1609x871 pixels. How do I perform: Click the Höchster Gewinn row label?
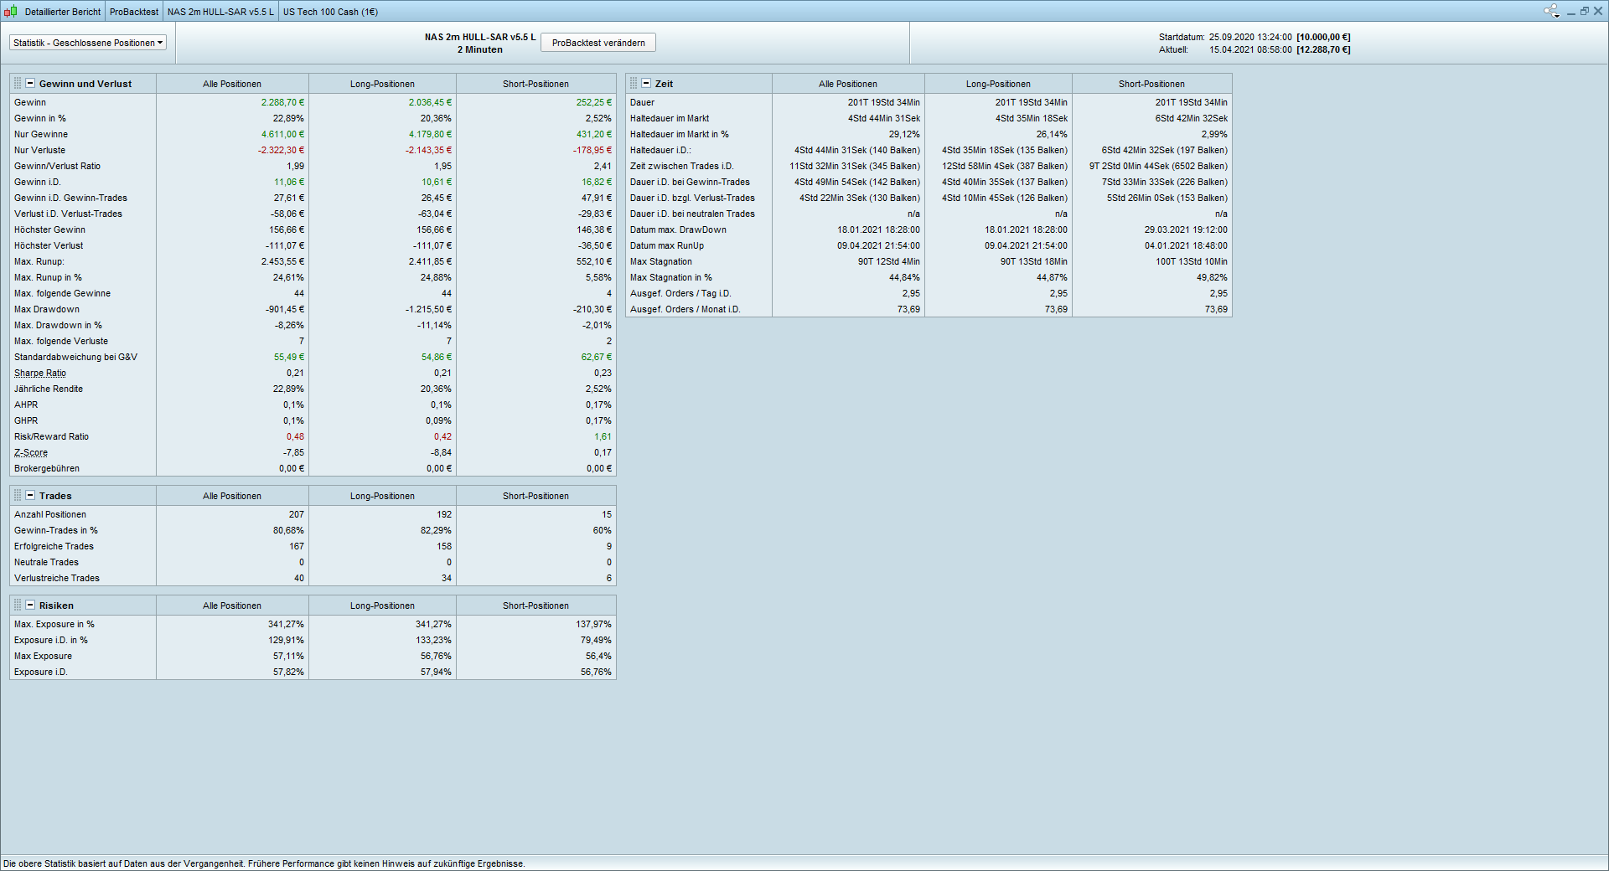[49, 230]
